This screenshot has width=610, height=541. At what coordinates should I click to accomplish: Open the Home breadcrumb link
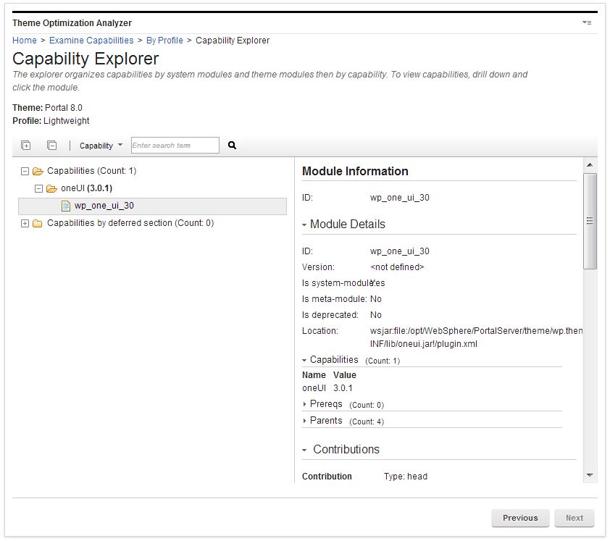pos(25,40)
